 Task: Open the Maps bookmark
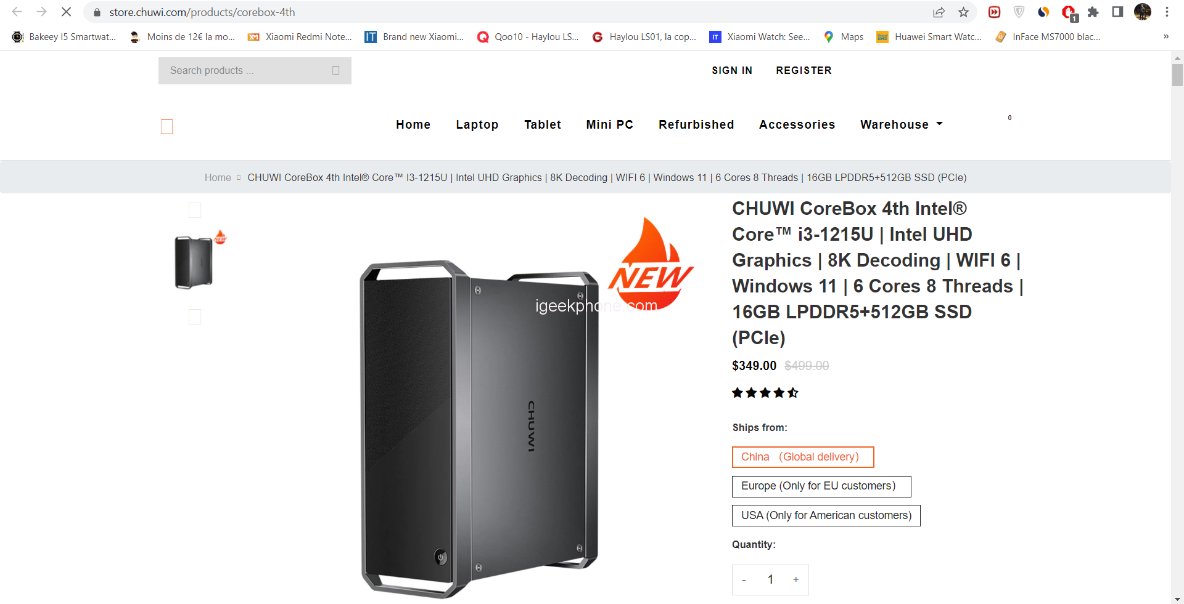[844, 37]
